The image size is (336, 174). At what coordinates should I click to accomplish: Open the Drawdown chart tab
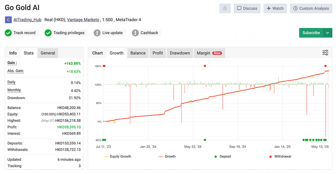click(x=180, y=53)
